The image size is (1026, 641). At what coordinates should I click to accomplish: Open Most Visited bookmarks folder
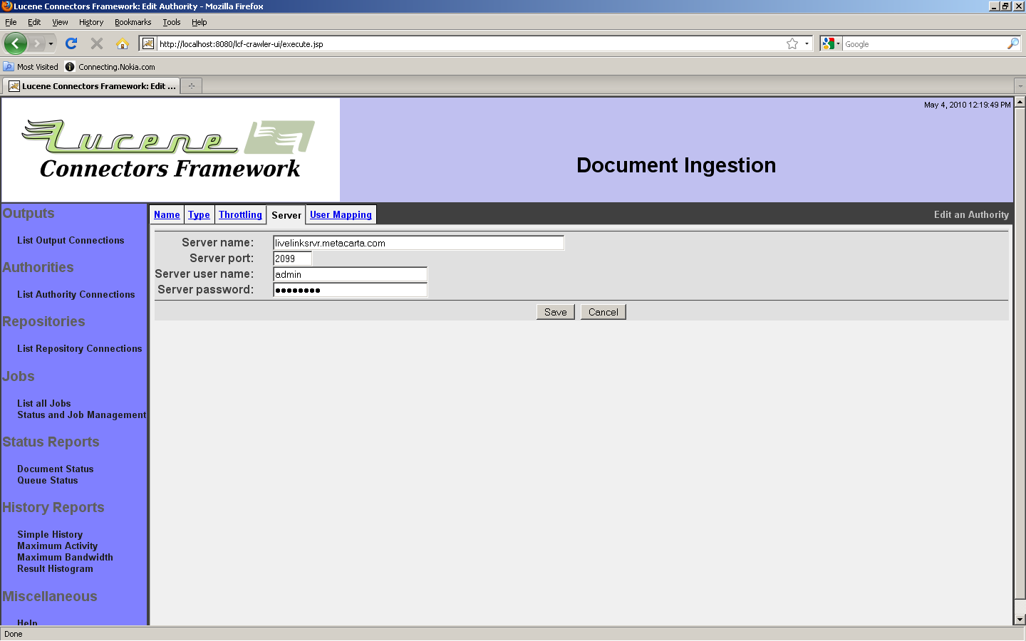[x=31, y=67]
